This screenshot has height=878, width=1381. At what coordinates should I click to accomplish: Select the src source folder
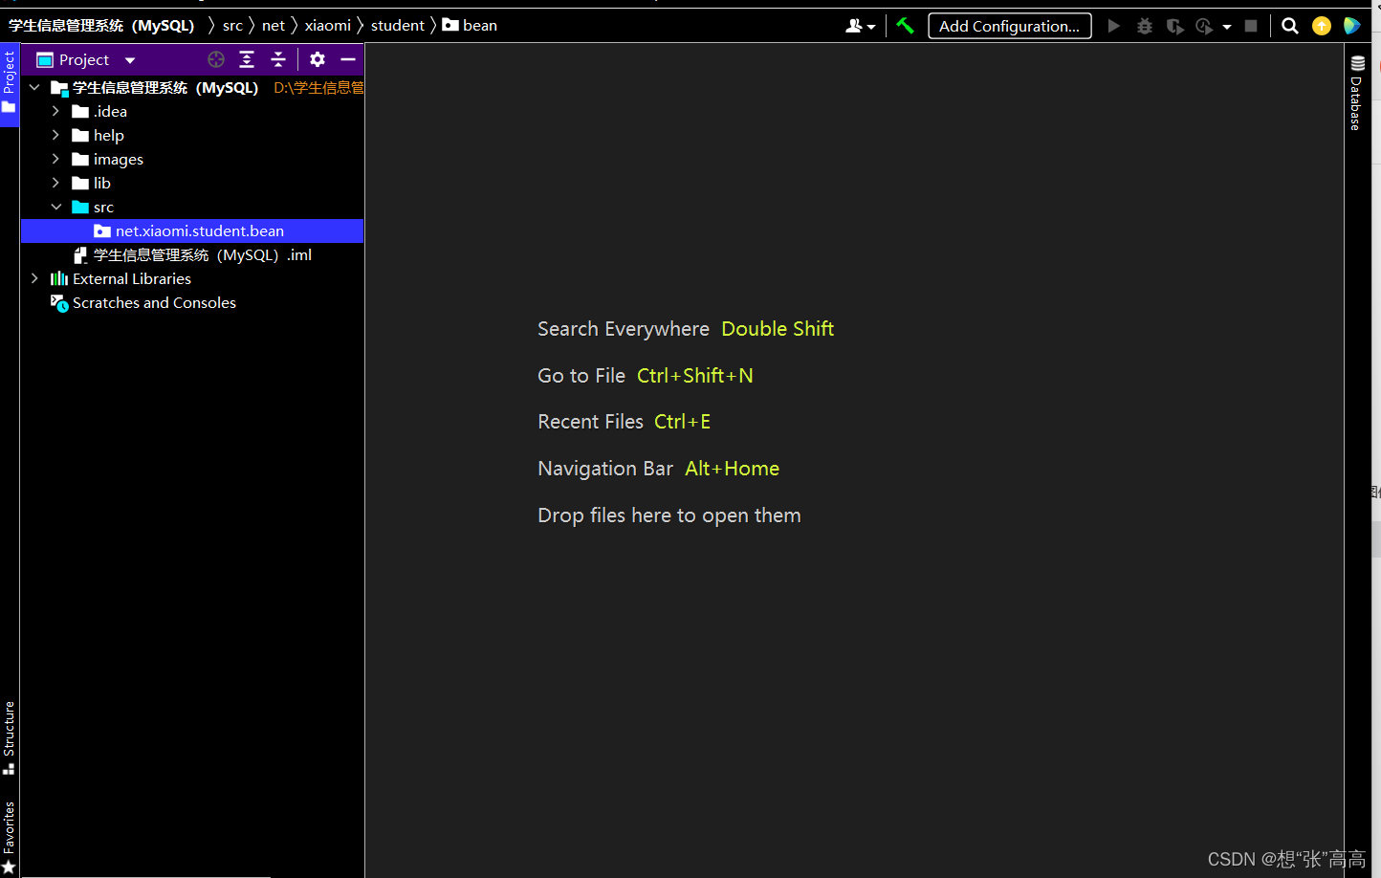(93, 207)
